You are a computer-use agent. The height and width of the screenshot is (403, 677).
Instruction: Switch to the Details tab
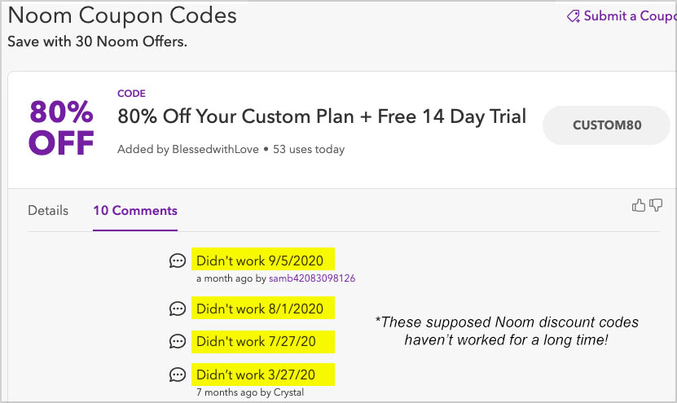click(x=48, y=211)
